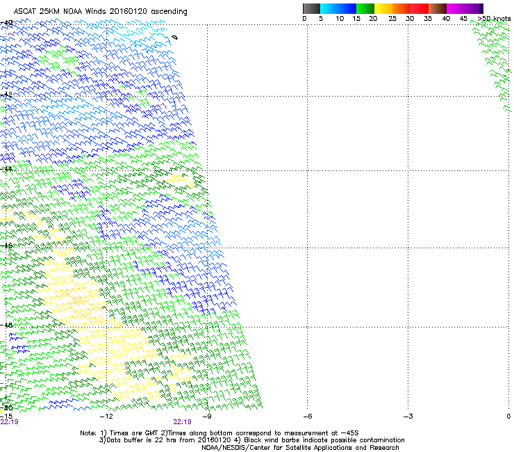Screen dimensions: 514x452
Task: Click the NOAA/NESDIS credit line
Action: (x=300, y=448)
